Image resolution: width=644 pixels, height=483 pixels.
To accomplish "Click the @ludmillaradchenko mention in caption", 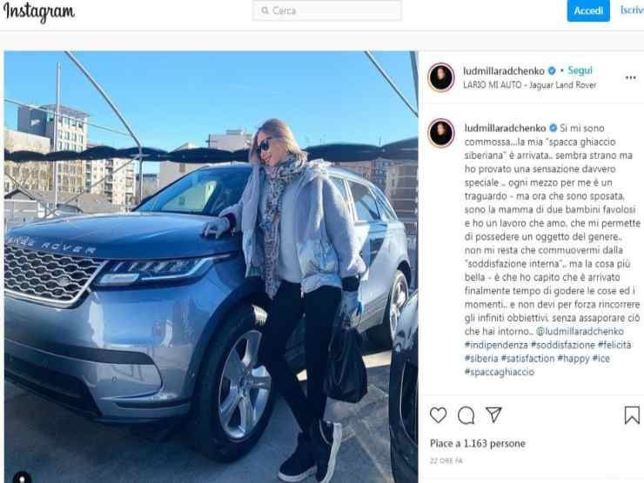I will tap(580, 331).
